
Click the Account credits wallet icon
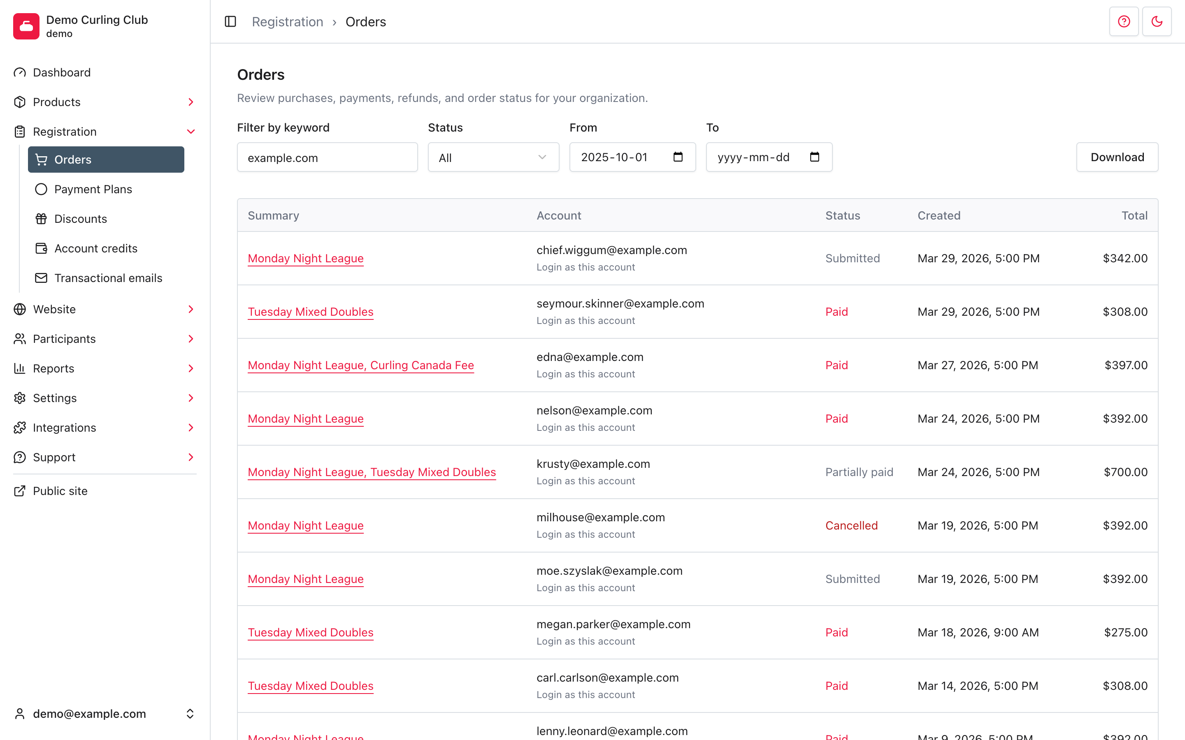[x=41, y=248]
